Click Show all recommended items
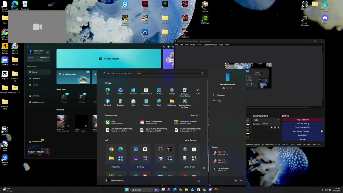 tap(195, 115)
